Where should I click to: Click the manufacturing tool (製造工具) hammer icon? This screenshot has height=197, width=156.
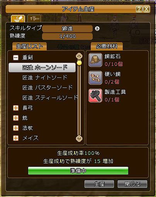tap(95, 96)
